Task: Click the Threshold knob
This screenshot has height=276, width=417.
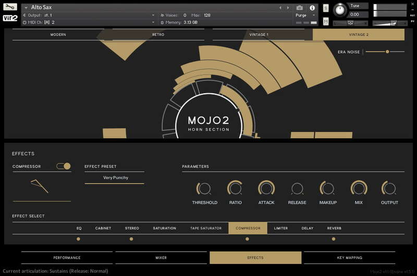Action: 204,189
